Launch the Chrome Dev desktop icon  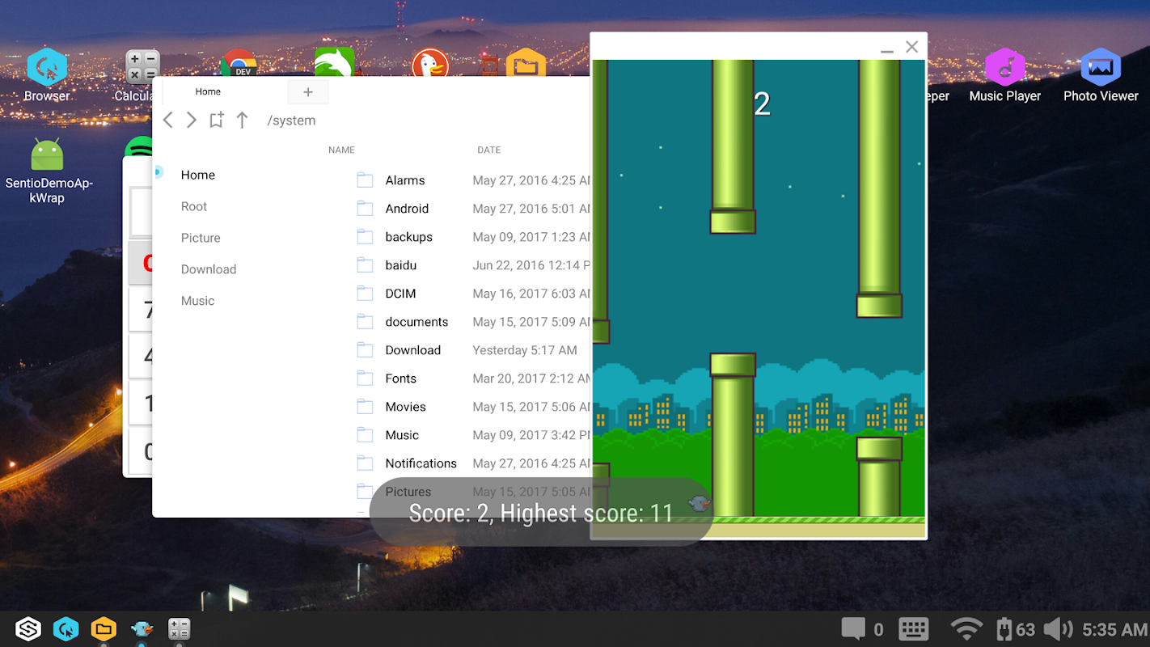click(239, 63)
